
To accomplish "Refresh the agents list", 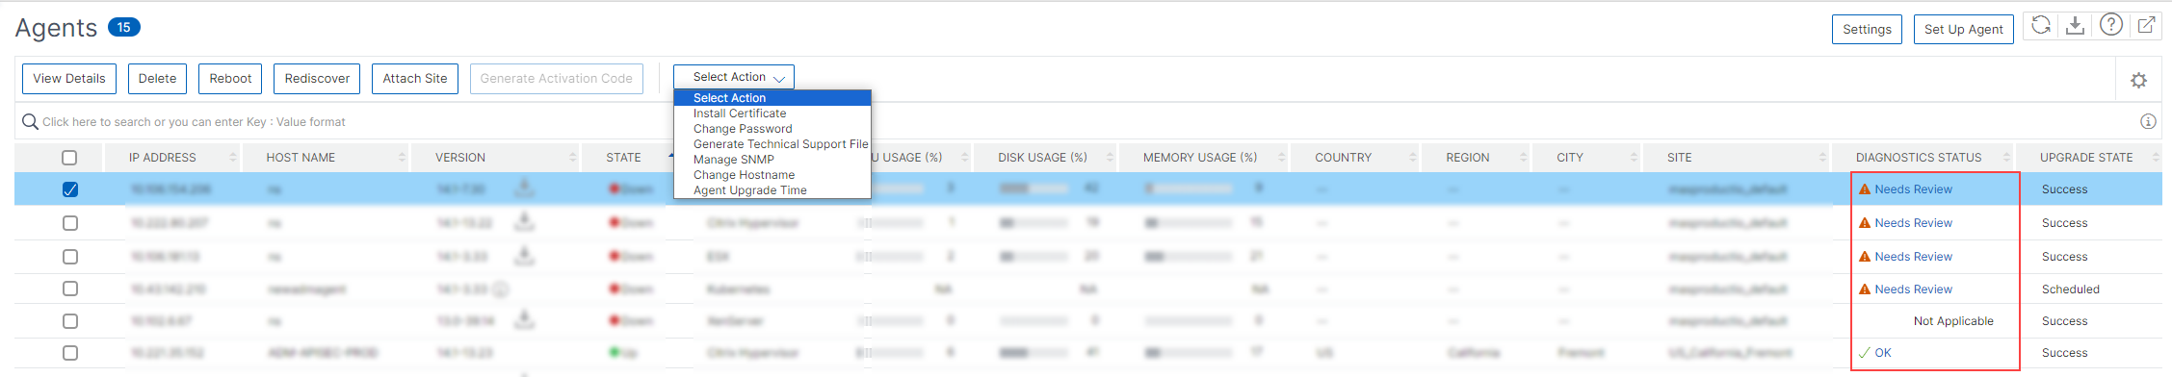I will (x=2041, y=26).
